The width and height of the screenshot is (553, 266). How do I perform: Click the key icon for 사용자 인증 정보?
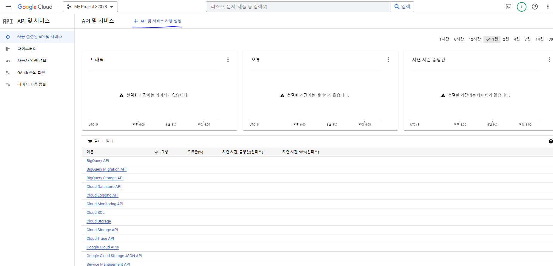pos(8,61)
